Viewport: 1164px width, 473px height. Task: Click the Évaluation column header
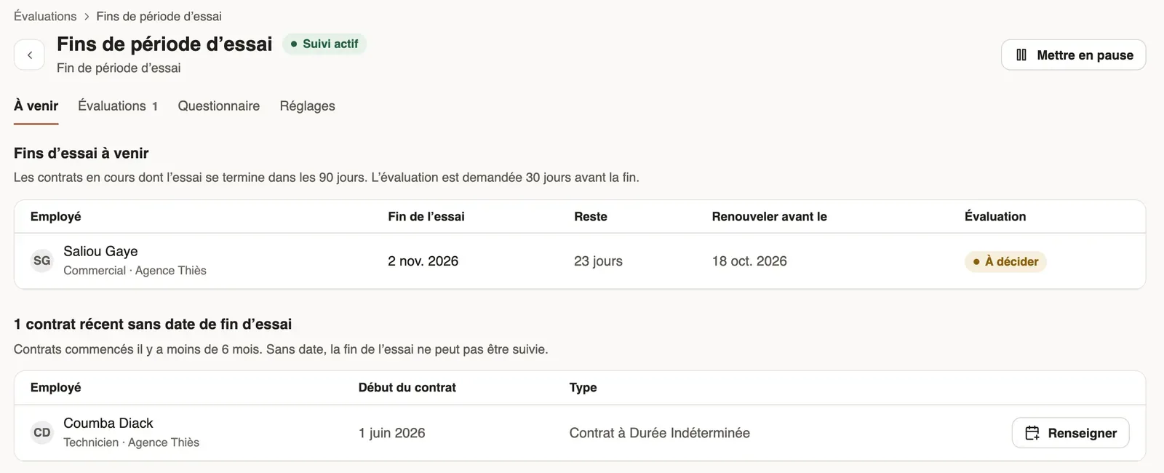coord(995,217)
